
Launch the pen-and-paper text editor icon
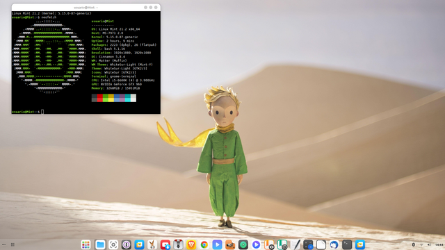click(296, 244)
